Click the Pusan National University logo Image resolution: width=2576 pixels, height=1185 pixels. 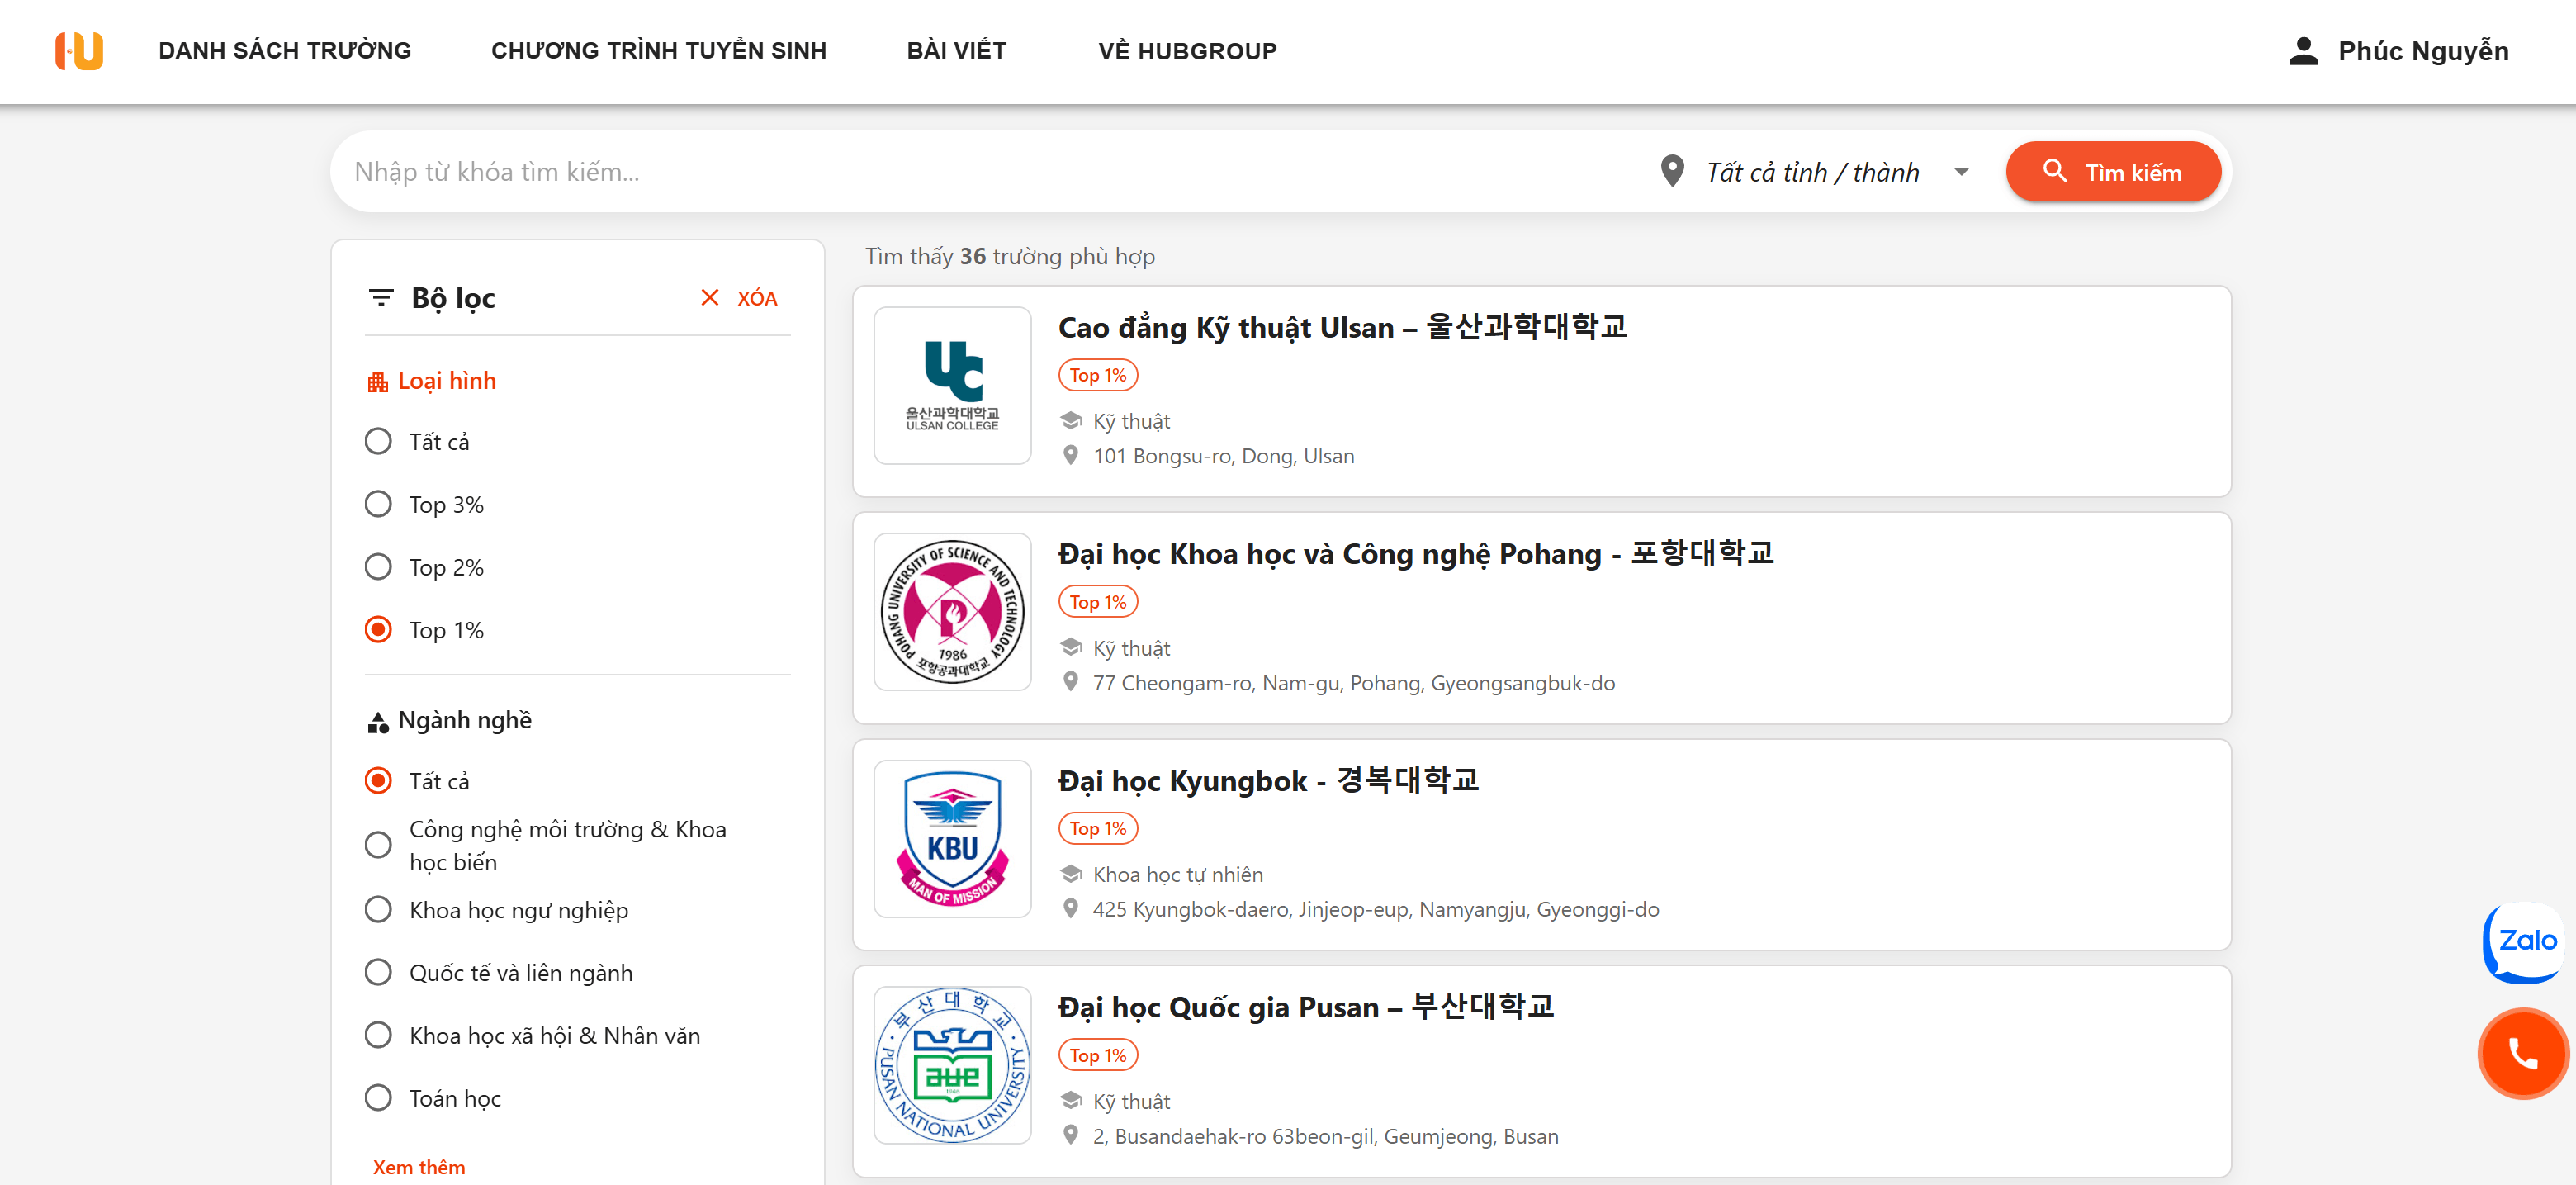(952, 1065)
